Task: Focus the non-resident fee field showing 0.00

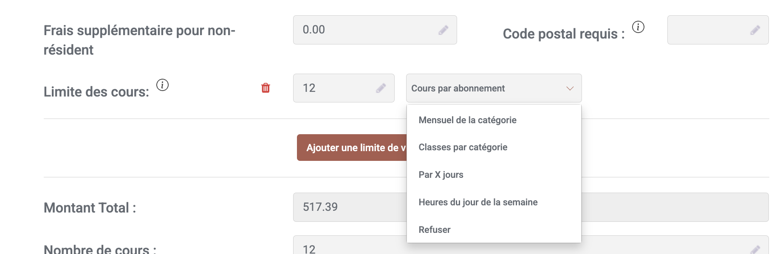Action: (x=365, y=30)
